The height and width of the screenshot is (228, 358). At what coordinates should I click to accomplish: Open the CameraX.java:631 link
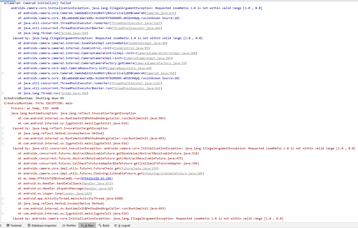160,13
